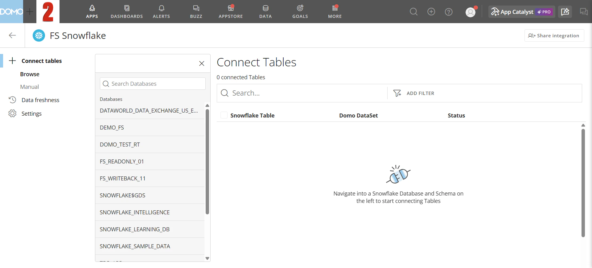592x268 pixels.
Task: Open the Goals section
Action: 300,12
